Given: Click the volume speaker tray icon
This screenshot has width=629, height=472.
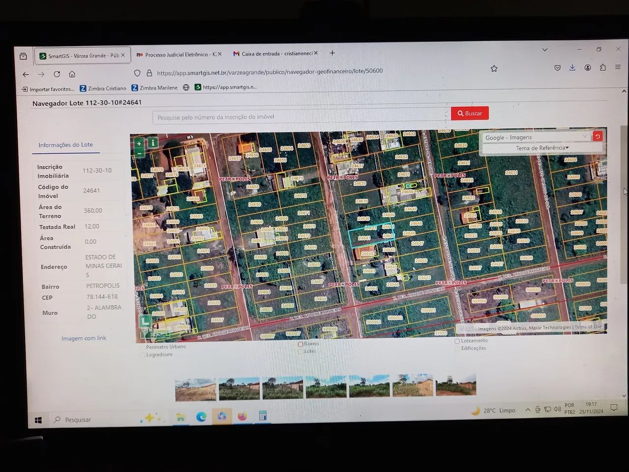Looking at the screenshot, I should click(x=557, y=409).
